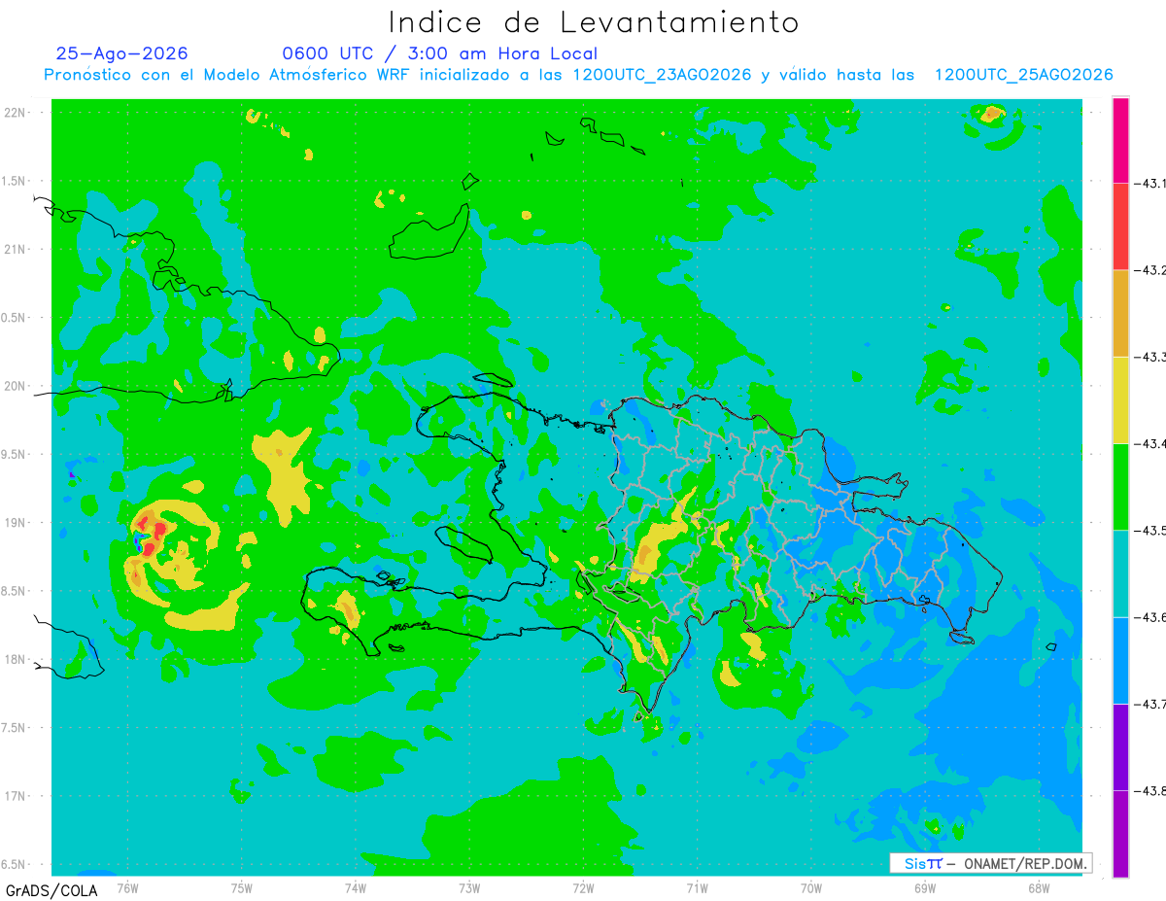This screenshot has width=1166, height=901.
Task: Click the 74W longitude label
Action: point(356,888)
